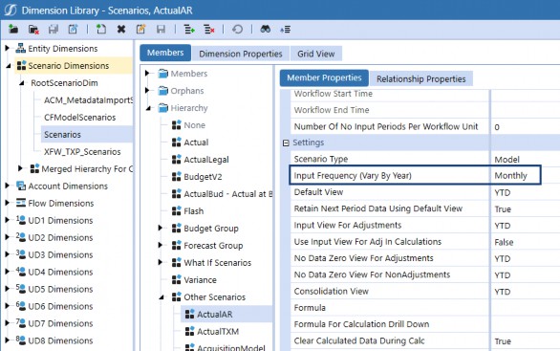Click the Delete Member X icon
The height and width of the screenshot is (351, 560).
tap(121, 29)
